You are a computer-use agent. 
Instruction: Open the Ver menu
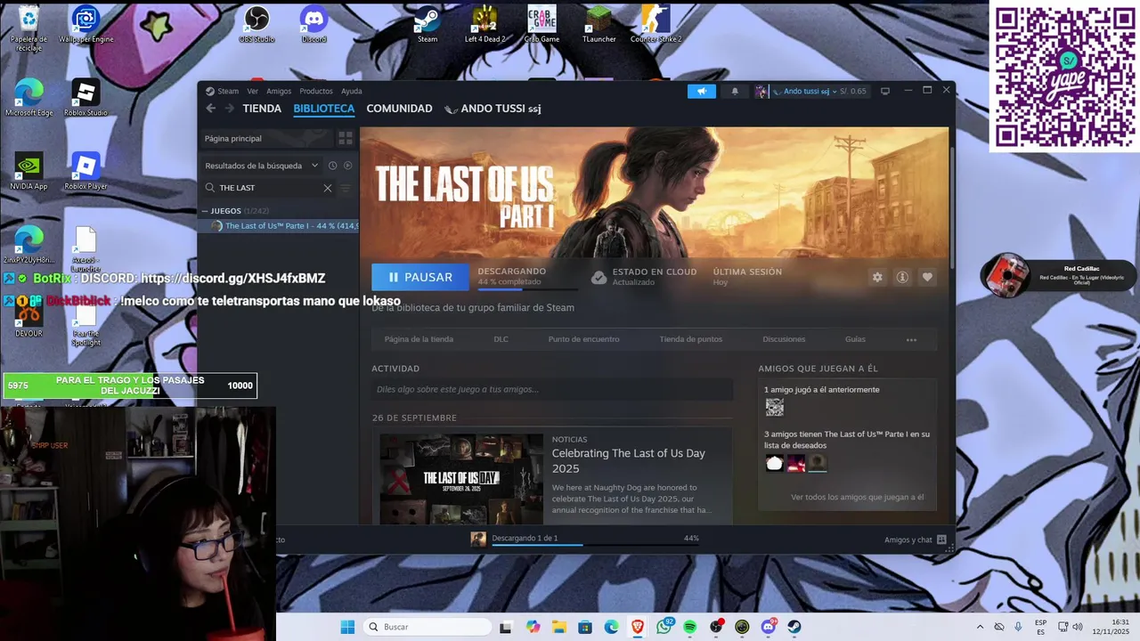click(253, 91)
